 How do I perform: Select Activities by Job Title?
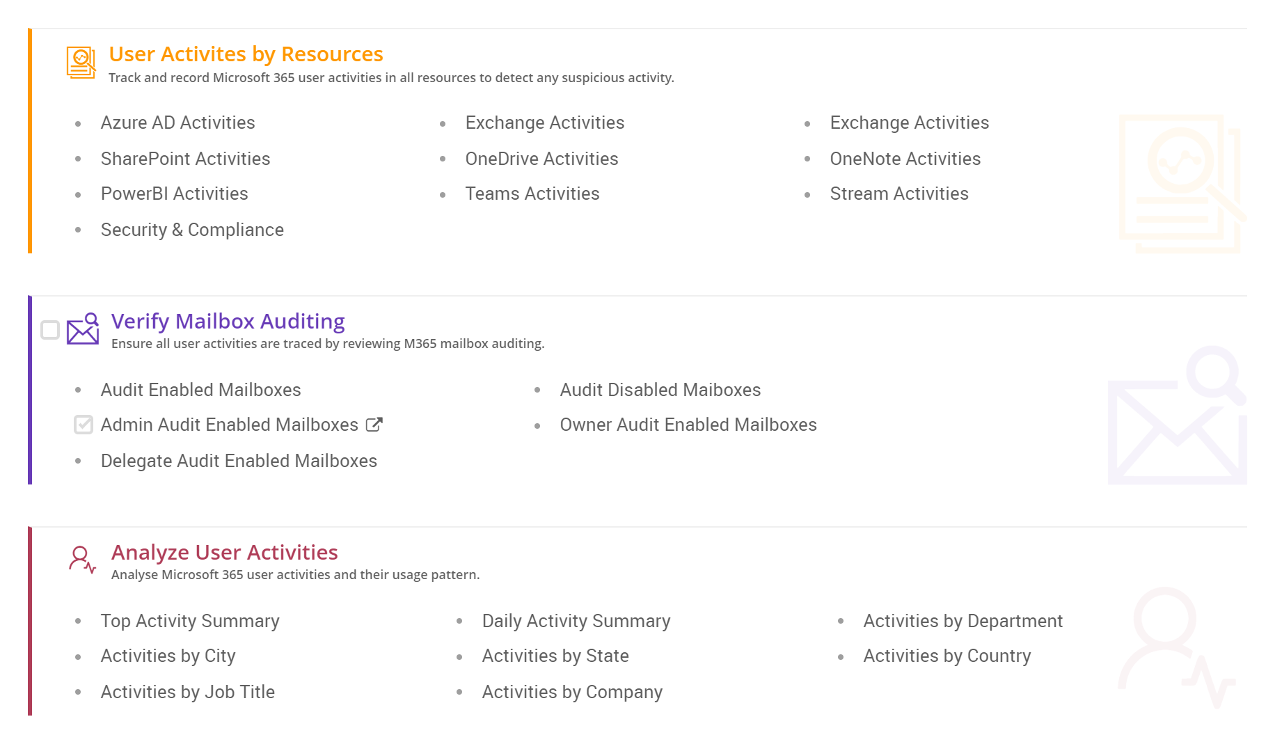187,691
